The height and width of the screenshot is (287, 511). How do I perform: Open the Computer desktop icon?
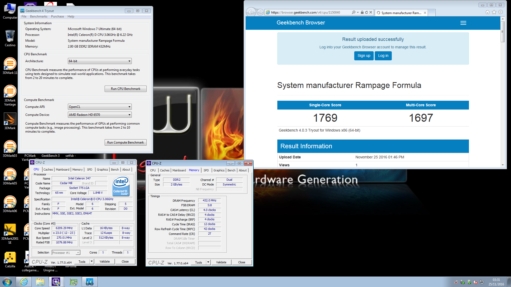click(10, 11)
